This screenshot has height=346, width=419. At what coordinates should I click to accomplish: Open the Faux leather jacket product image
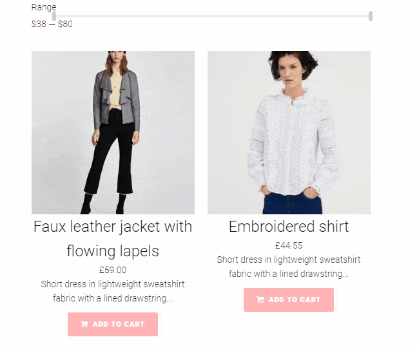click(113, 132)
